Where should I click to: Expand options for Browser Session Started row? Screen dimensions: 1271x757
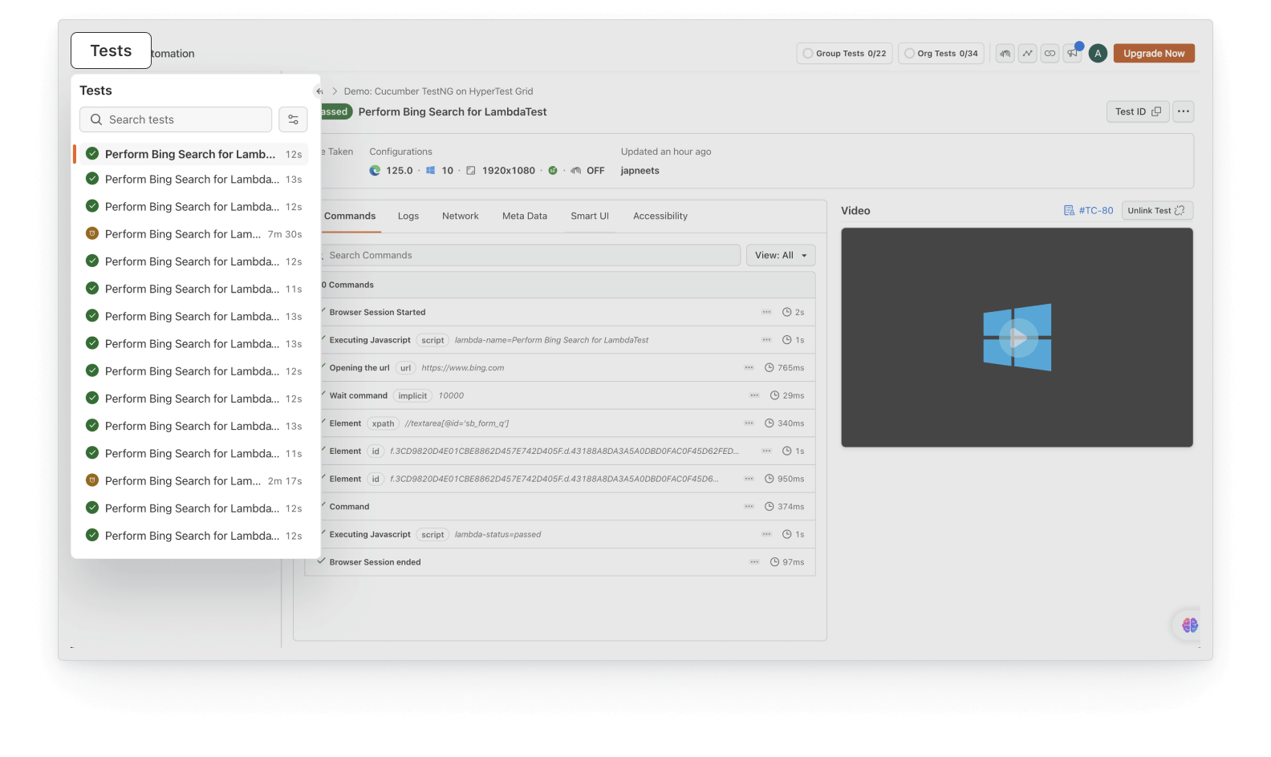[x=766, y=312]
